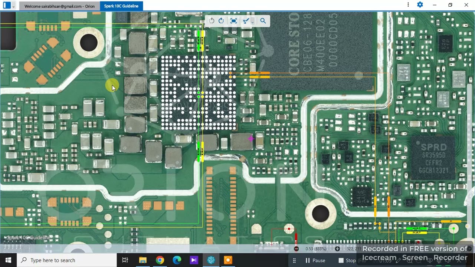Click the Windows taskbar search box

click(67, 260)
